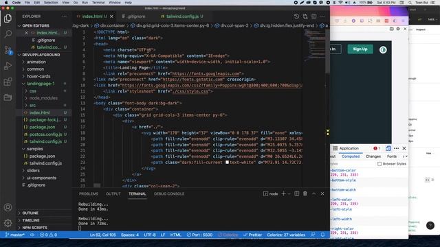Open postcss.config.js file
Viewport: 440px width, 247px height.
click(45, 134)
